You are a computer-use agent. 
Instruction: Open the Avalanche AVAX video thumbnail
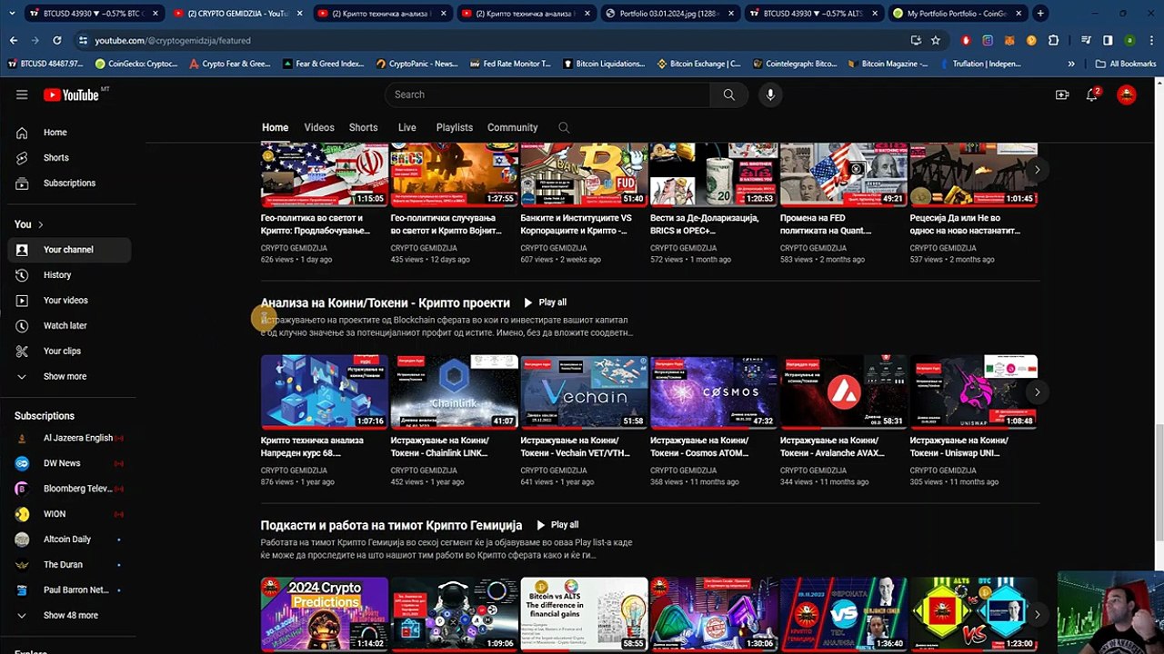(844, 391)
